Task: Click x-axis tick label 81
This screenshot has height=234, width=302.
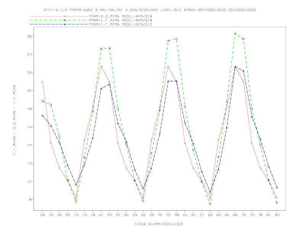Action: (269, 215)
